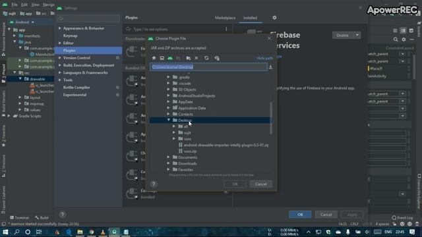Image resolution: width=422 pixels, height=237 pixels.
Task: Open Terminal tool window
Action: click(x=19, y=218)
